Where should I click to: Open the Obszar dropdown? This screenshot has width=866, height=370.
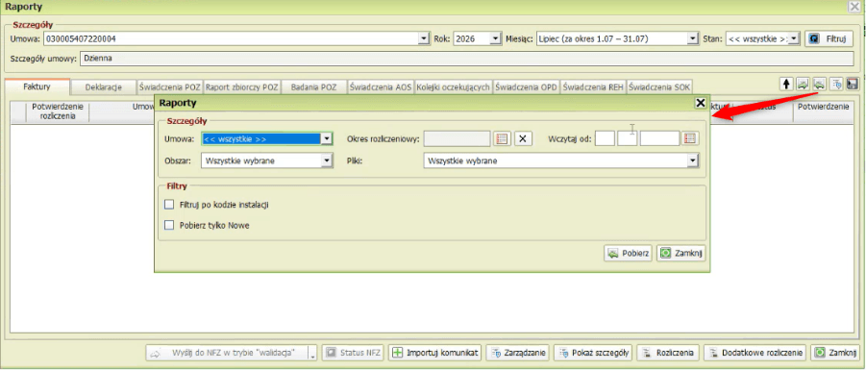click(x=327, y=160)
